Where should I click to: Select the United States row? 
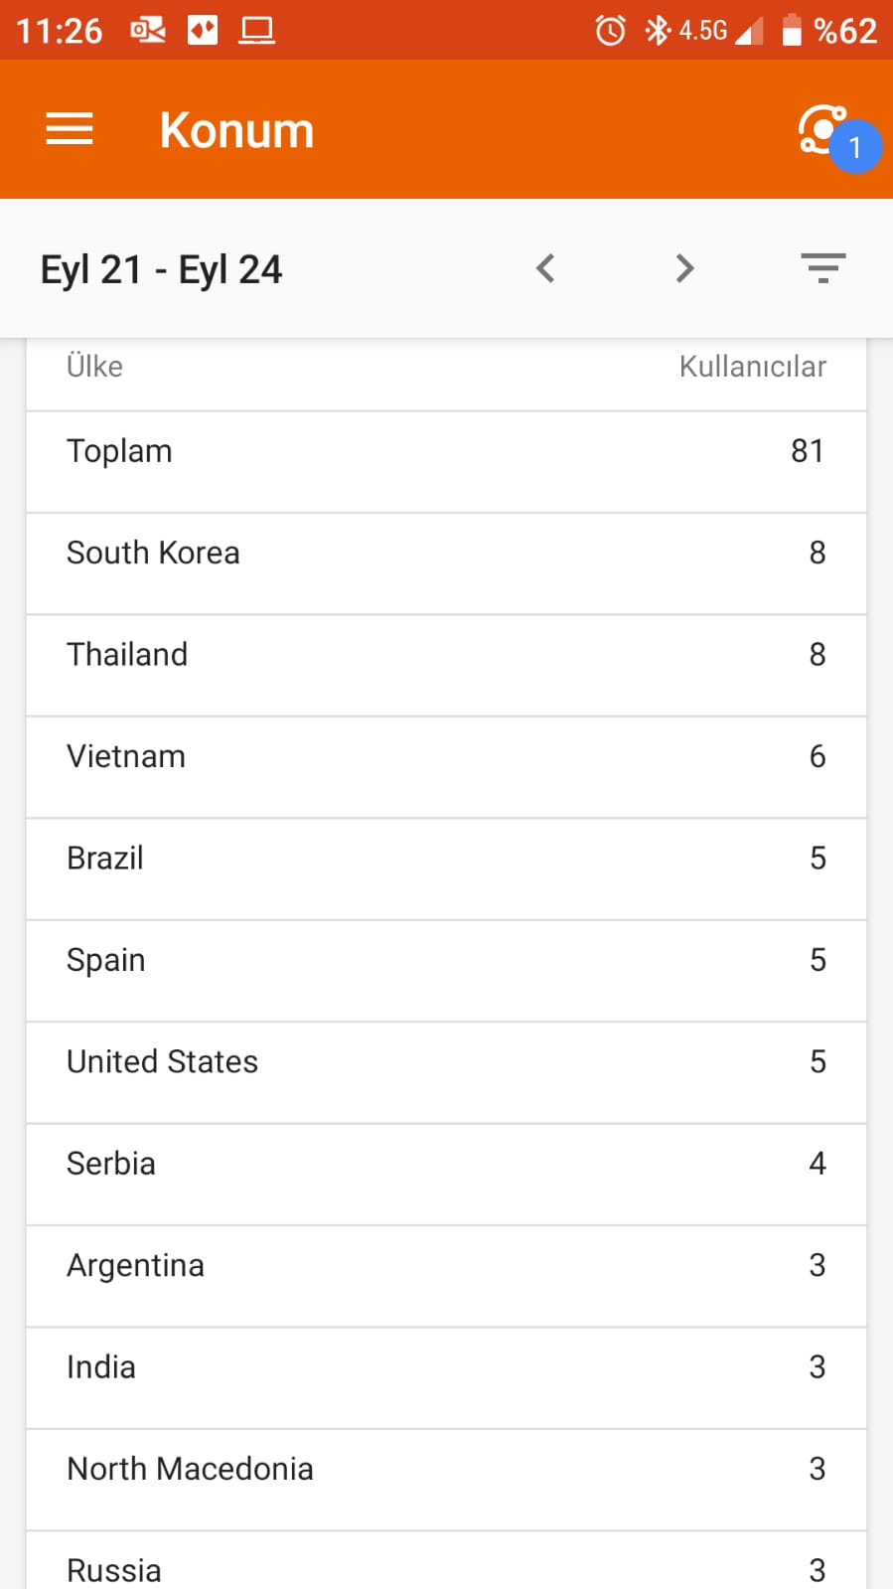[446, 1072]
